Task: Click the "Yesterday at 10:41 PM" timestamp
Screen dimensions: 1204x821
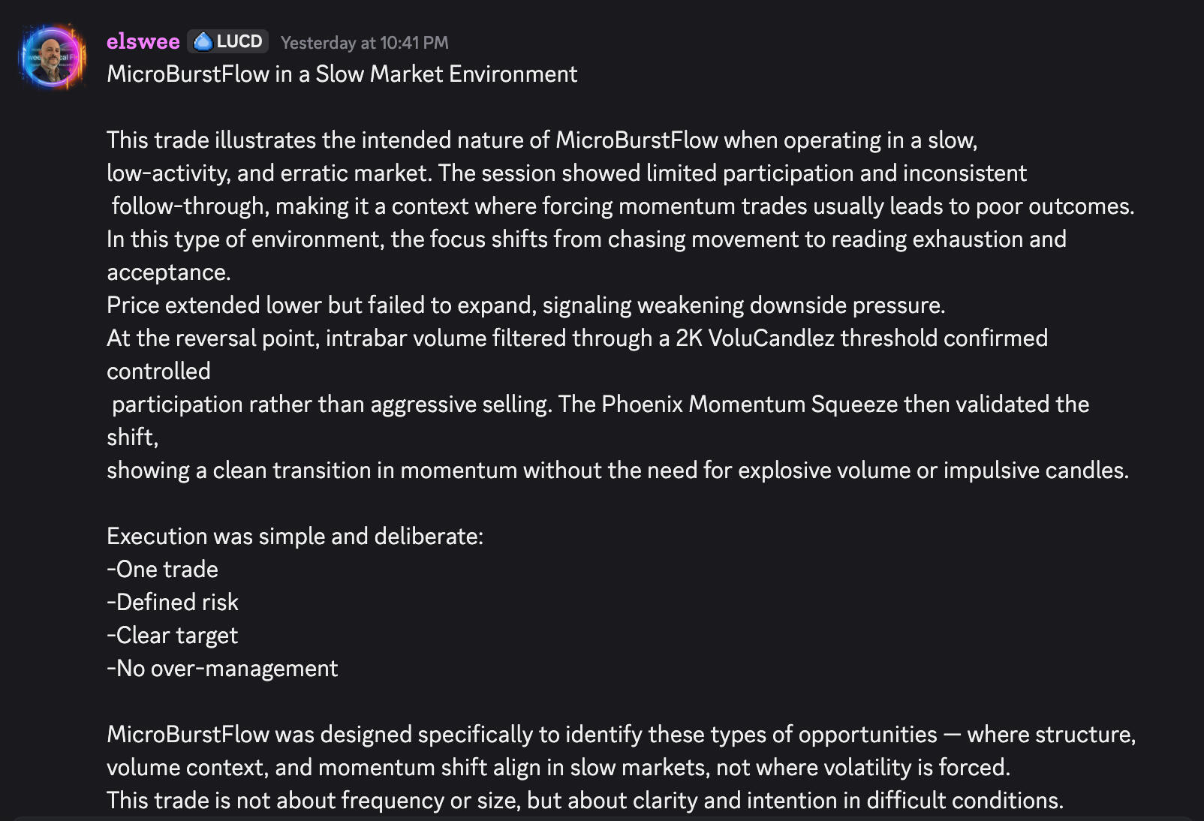Action: click(x=364, y=43)
